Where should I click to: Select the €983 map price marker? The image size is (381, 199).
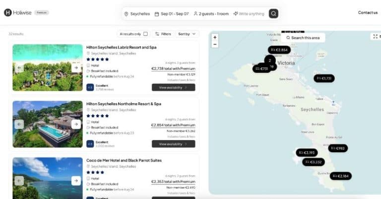click(338, 148)
